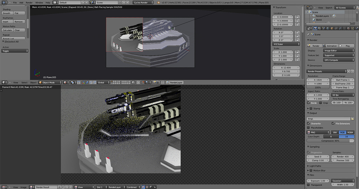The width and height of the screenshot is (359, 189).
Task: Toggle the Overwrite checkbox
Action: pos(309,123)
